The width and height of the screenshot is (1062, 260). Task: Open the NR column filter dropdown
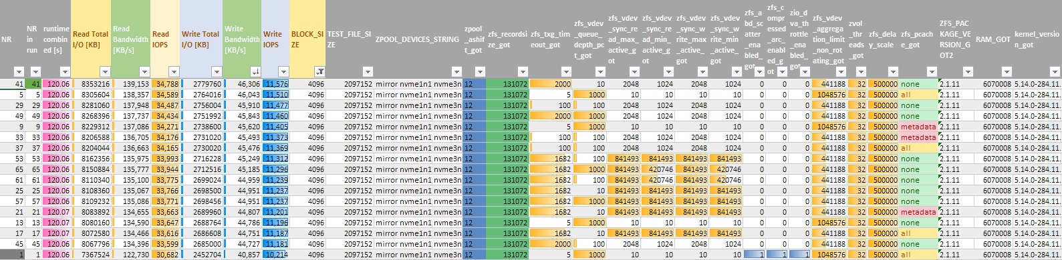(x=19, y=71)
